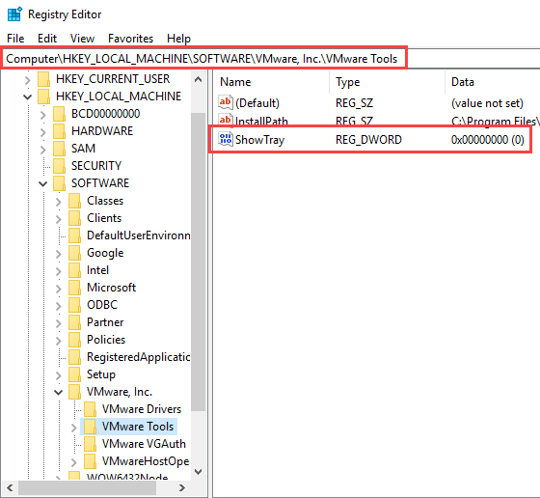Open the Edit menu
Image resolution: width=540 pixels, height=498 pixels.
pyautogui.click(x=47, y=39)
